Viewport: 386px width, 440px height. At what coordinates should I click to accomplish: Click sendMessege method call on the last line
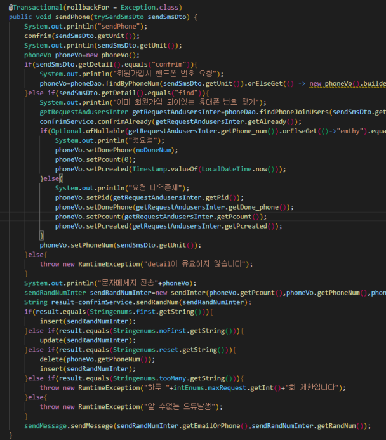click(91, 426)
